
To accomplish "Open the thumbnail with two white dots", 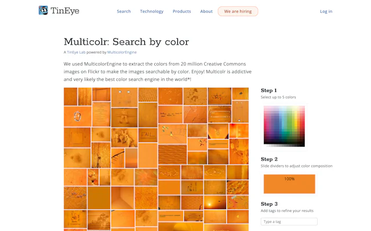I will point(124,98).
